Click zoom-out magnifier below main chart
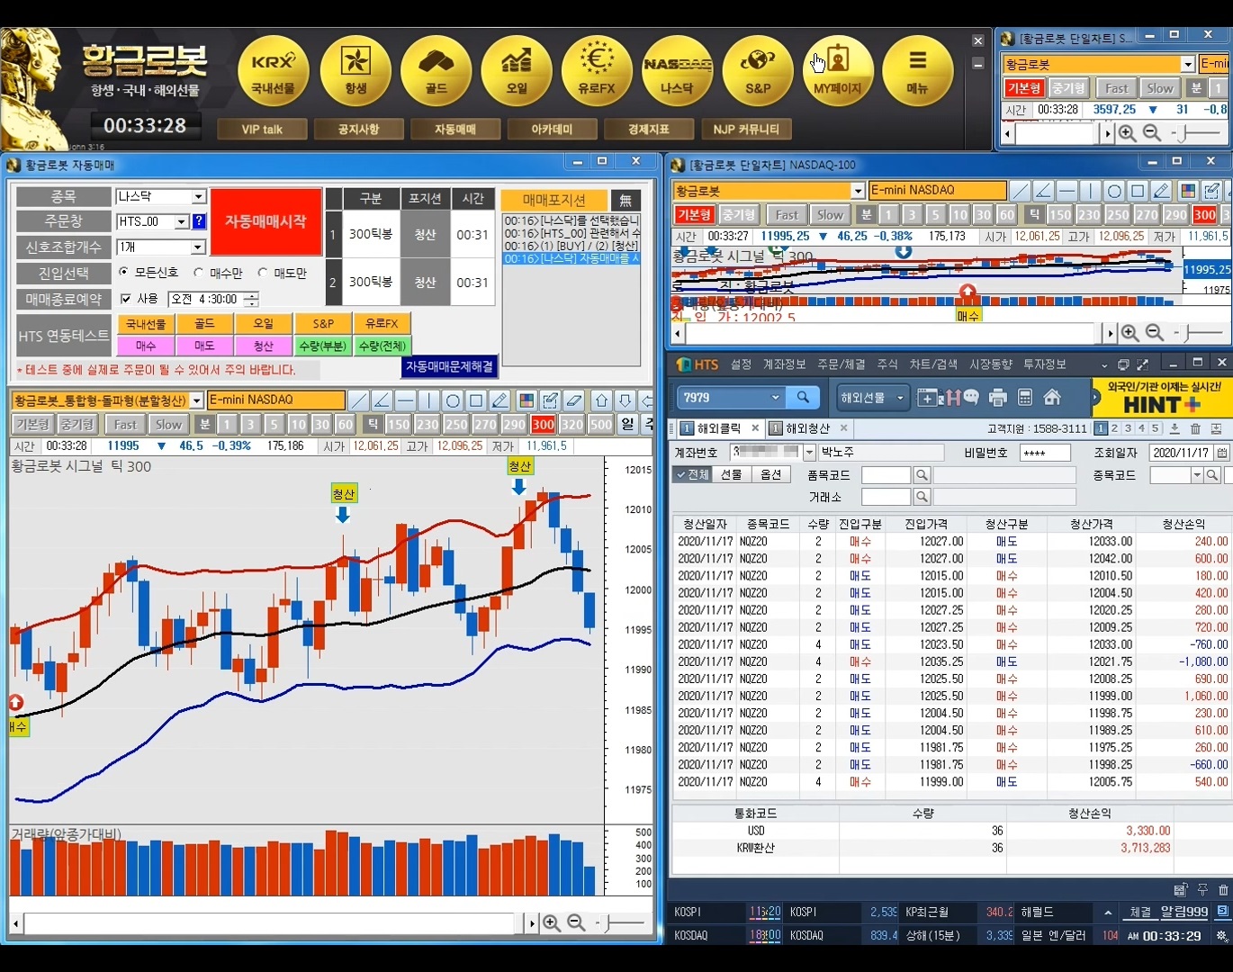1233x972 pixels. coord(577,923)
